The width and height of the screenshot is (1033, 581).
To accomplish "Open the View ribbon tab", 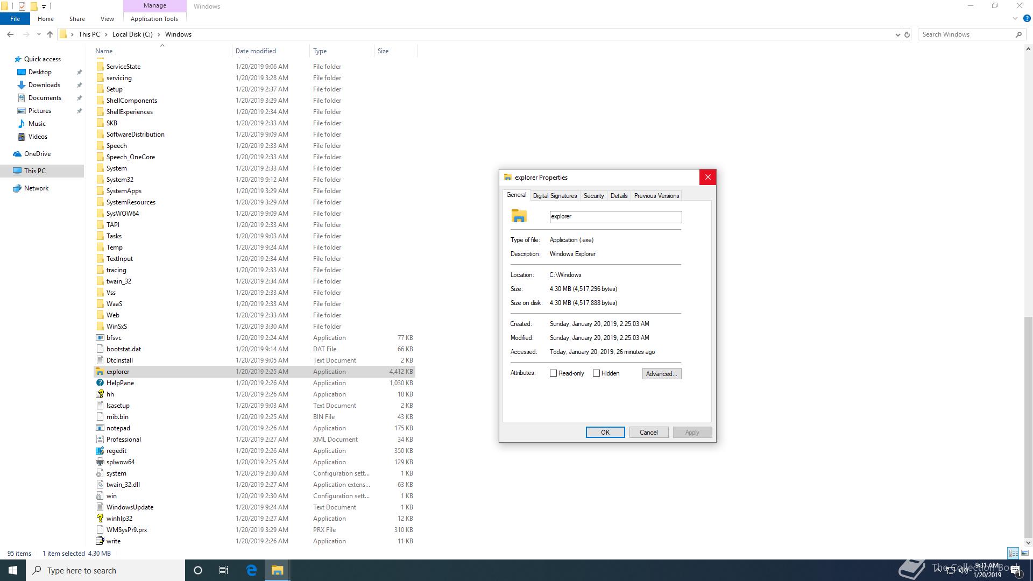I will pos(107,19).
